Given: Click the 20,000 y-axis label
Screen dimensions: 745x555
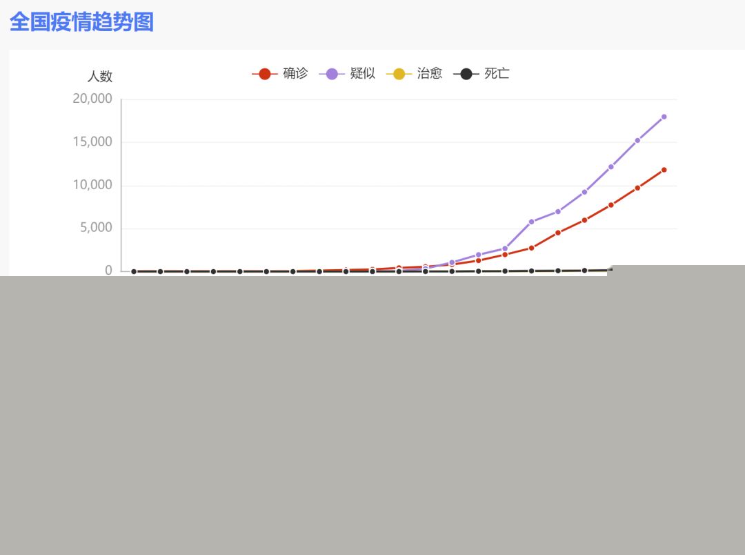Looking at the screenshot, I should 92,99.
